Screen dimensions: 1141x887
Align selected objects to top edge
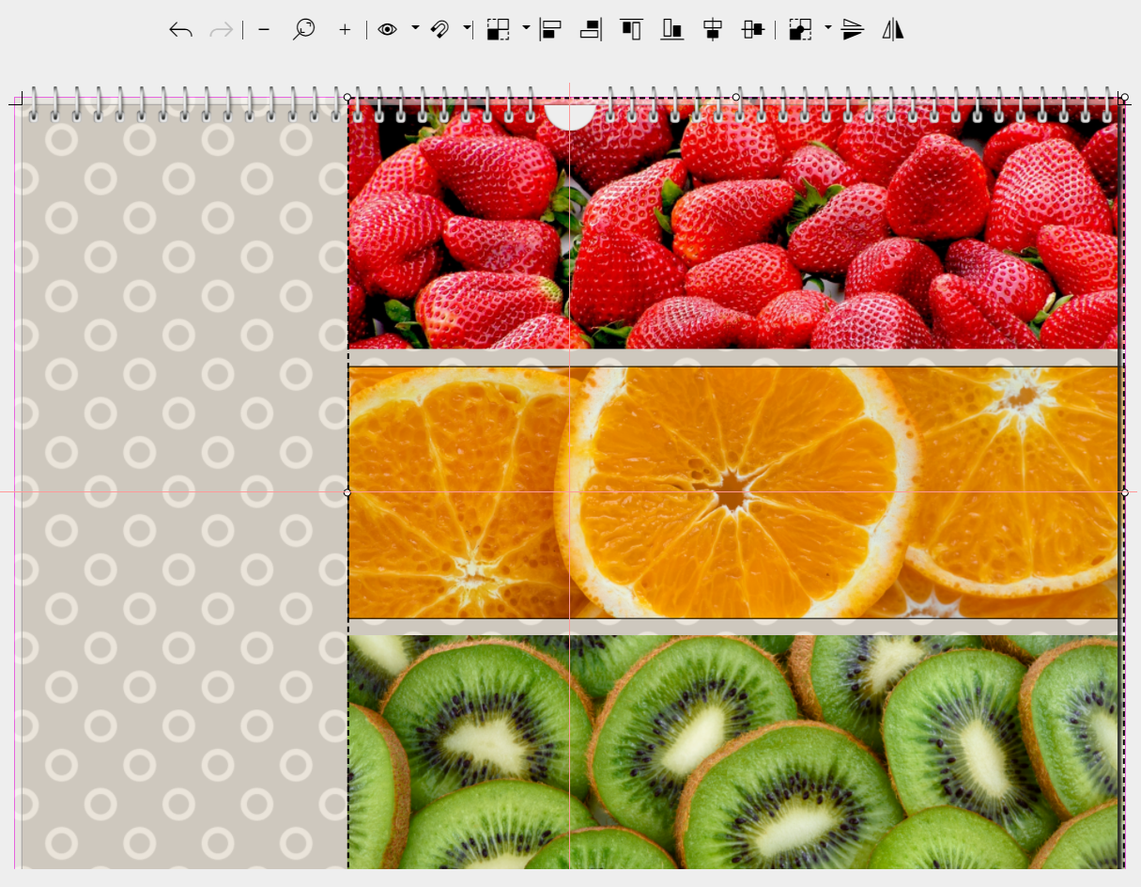tap(631, 29)
